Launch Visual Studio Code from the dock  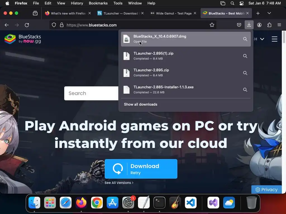pos(191,203)
